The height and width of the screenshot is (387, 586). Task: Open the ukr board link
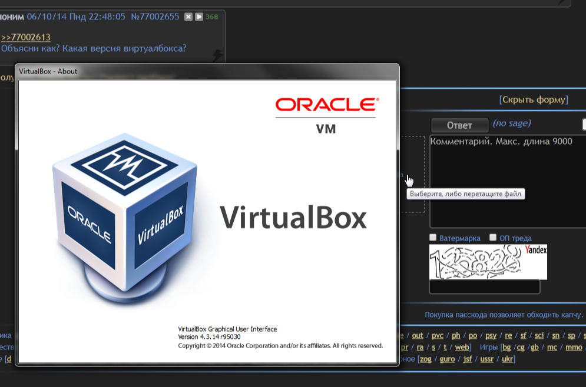click(508, 359)
